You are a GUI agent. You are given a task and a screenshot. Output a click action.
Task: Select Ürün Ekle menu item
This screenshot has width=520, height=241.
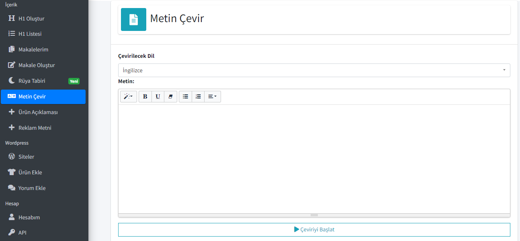tap(43, 172)
